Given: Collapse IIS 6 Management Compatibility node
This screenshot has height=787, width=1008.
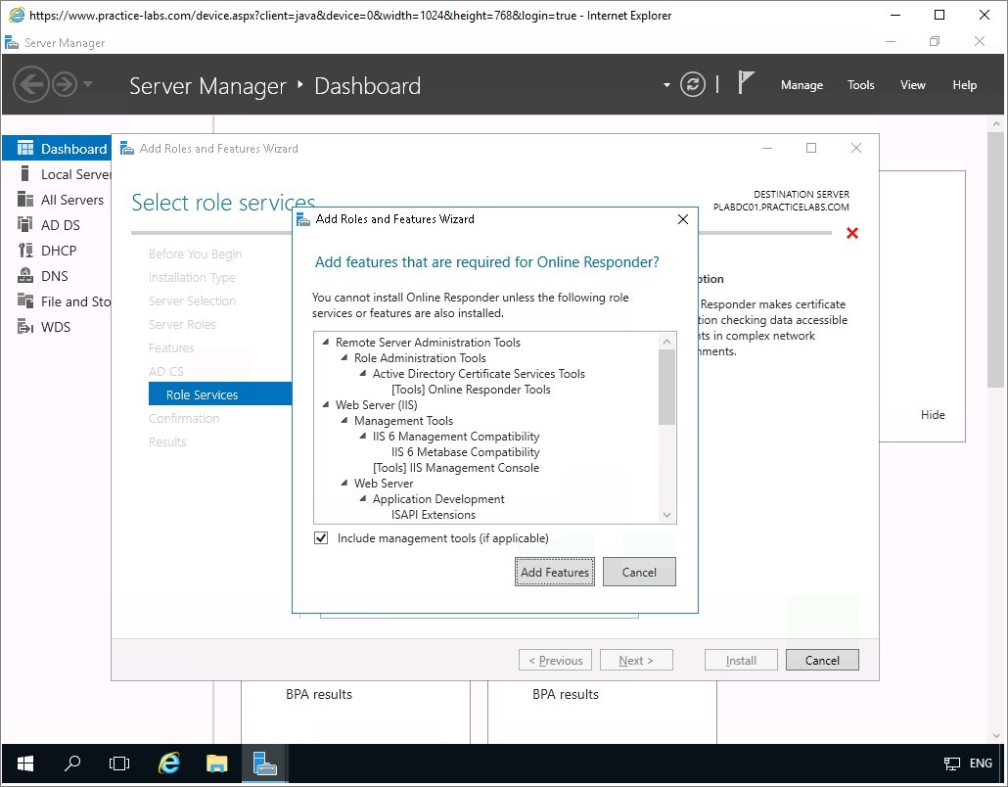Looking at the screenshot, I should click(x=363, y=436).
